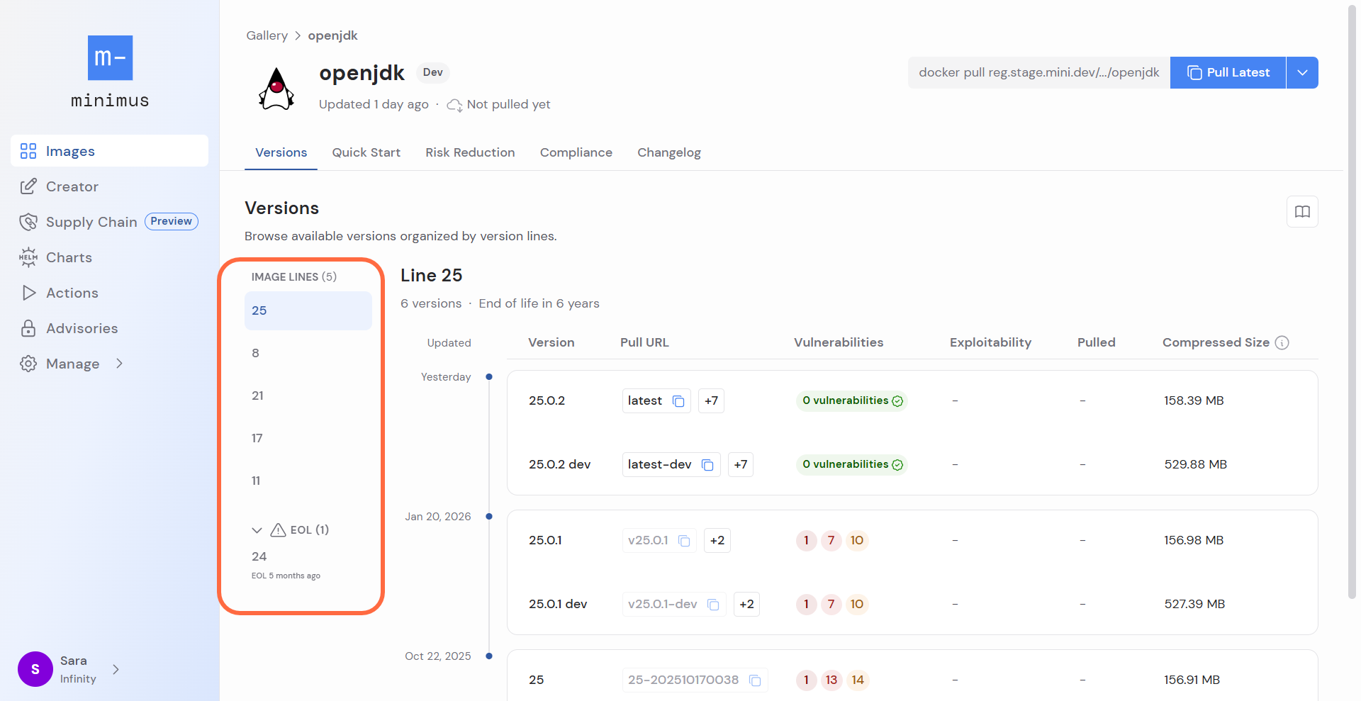Click the 25.0.1 dev version cell
This screenshot has height=701, width=1361.
(558, 604)
